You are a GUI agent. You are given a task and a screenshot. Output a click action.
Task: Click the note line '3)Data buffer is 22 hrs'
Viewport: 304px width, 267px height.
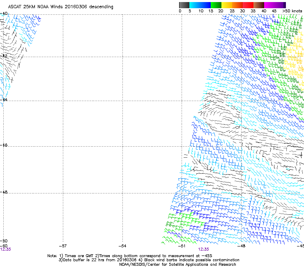point(149,260)
